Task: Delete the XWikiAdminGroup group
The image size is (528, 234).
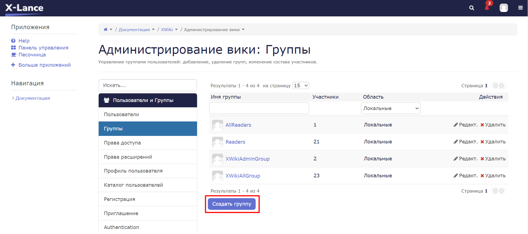Action: tap(493, 159)
